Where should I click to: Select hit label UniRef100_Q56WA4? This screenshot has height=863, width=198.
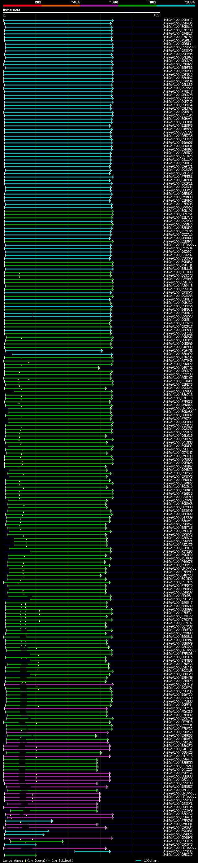coord(178,44)
